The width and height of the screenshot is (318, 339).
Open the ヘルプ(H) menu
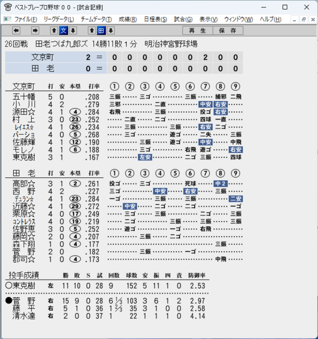(271, 20)
